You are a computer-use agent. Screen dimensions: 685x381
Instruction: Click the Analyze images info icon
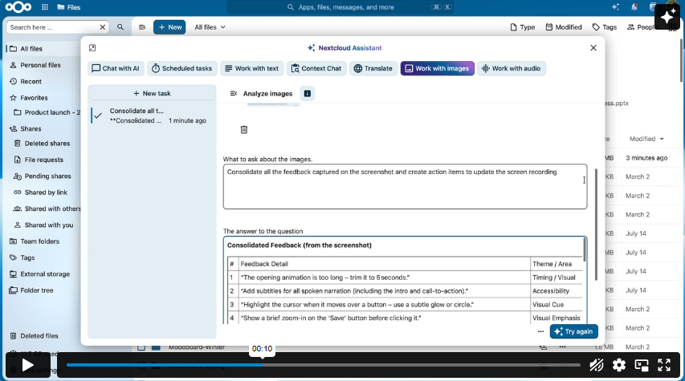point(307,93)
